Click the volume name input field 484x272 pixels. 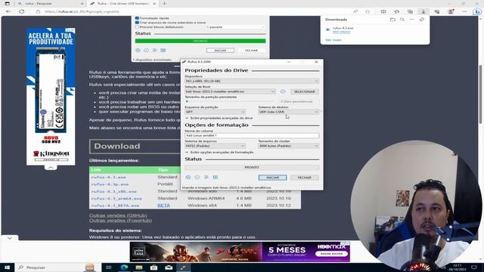tap(252, 135)
